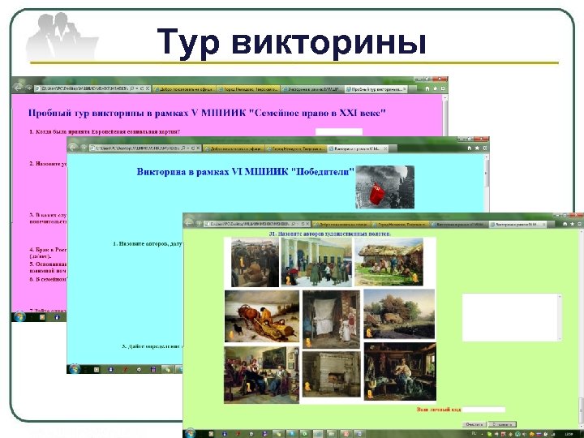Click the address bar in the cyan window
Viewport: 584px width, 438px height.
pos(145,148)
